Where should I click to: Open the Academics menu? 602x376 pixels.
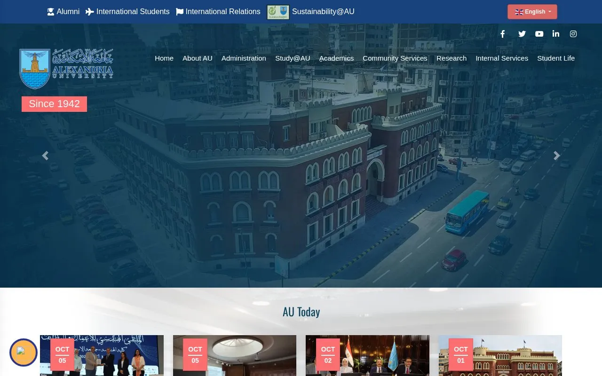(336, 58)
